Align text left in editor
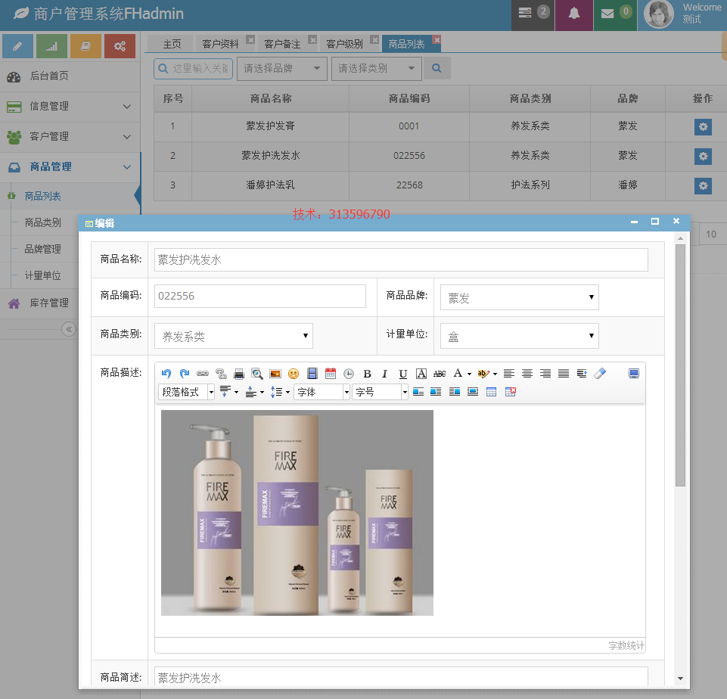Viewport: 727px width, 699px height. tap(508, 374)
